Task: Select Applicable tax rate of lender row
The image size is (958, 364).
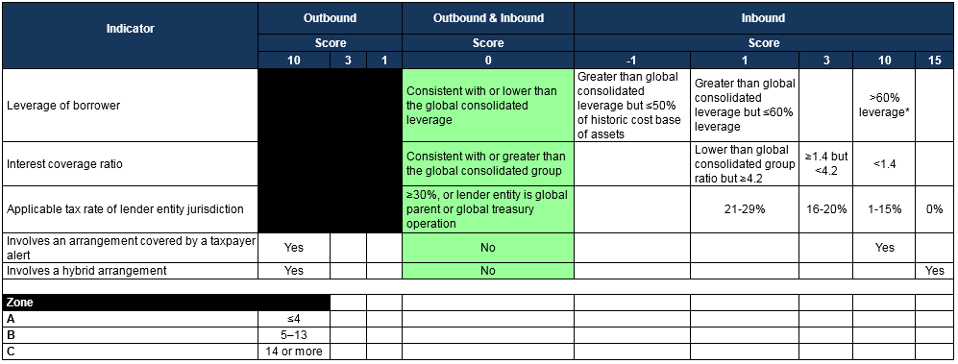Action: click(130, 208)
